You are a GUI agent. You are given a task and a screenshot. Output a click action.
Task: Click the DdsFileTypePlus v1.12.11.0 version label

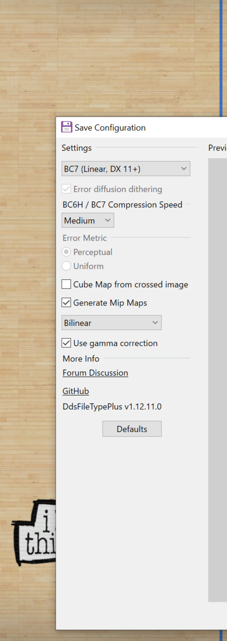pos(112,407)
